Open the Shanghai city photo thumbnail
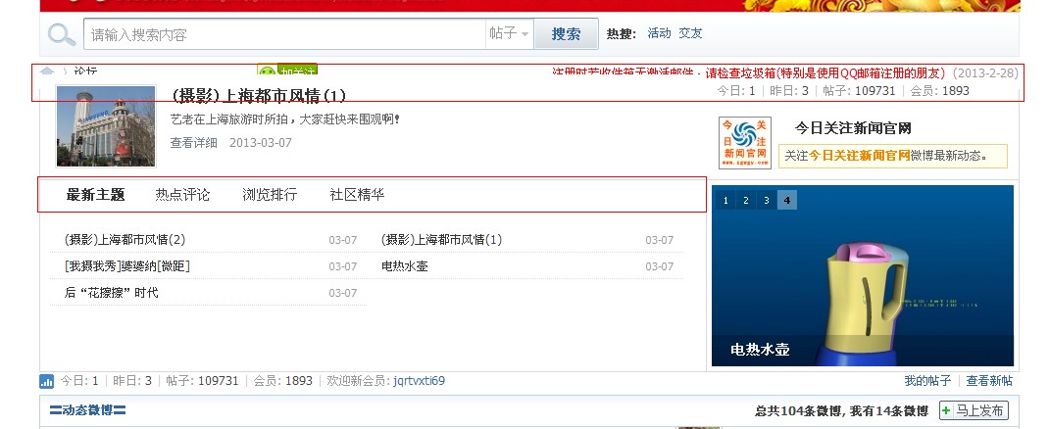 coord(106,125)
